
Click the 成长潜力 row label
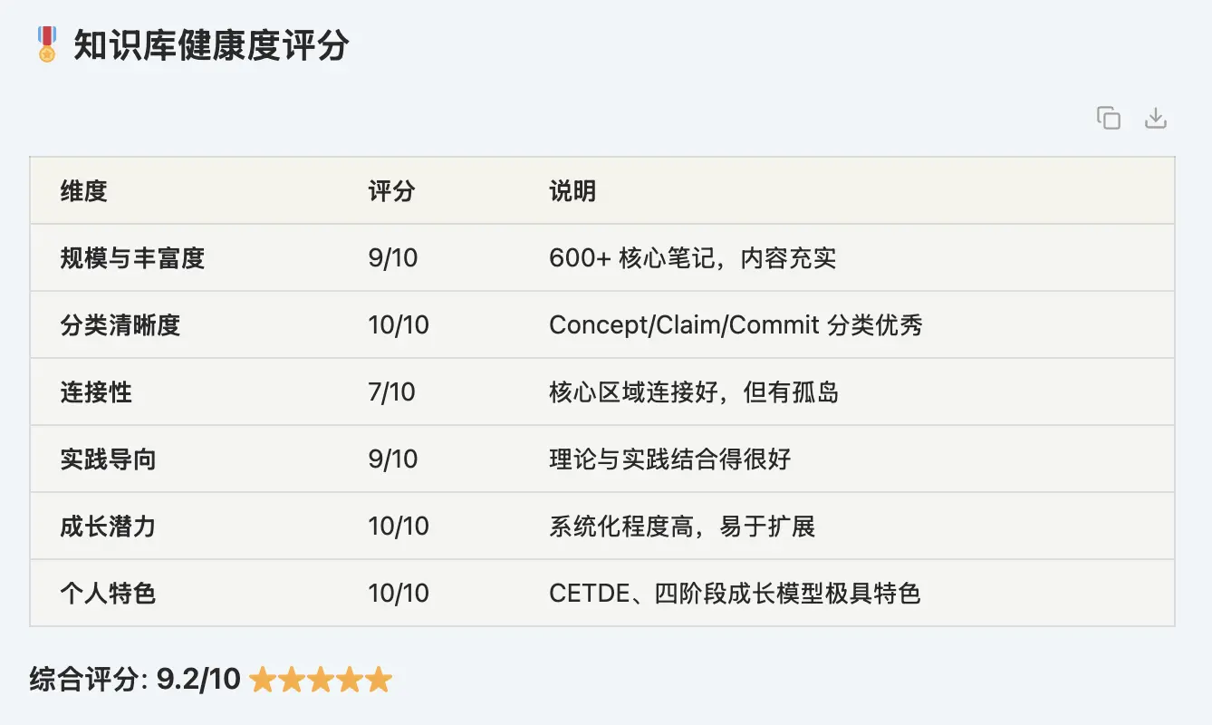(108, 527)
